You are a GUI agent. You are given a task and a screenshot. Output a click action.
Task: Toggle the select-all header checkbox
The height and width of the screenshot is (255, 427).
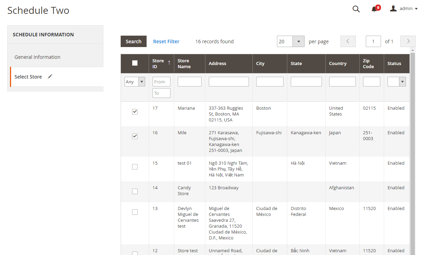point(135,63)
